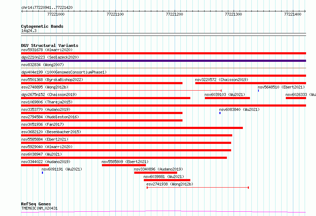Select the purple dgv2210n223 Sedlazeck2020 bar

tap(163, 61)
